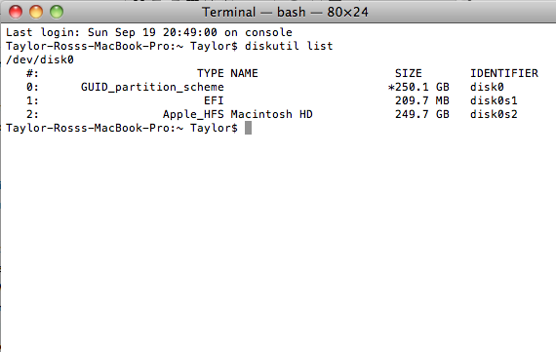
Task: Click the SIZE column header
Action: click(x=409, y=73)
